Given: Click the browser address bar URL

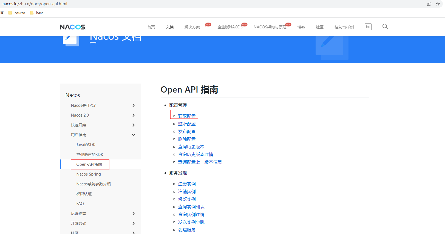Looking at the screenshot, I should click(35, 4).
